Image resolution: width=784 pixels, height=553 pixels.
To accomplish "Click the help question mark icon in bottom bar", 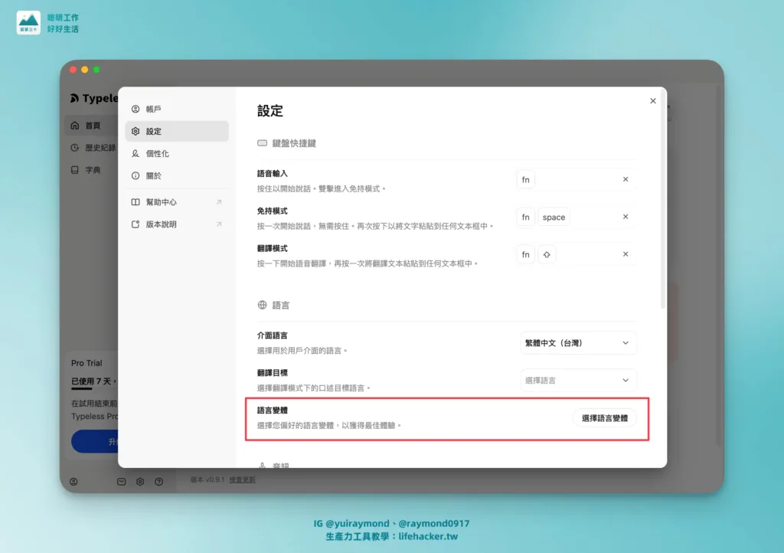I will click(158, 481).
